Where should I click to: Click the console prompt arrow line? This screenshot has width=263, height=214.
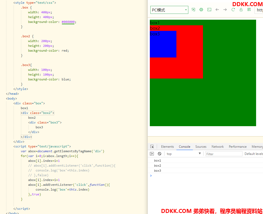205,176
